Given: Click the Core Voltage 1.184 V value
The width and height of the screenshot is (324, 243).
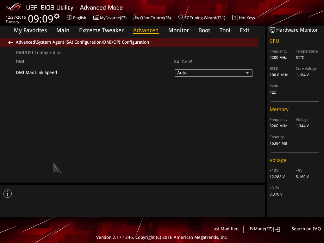Looking at the screenshot, I should point(302,75).
